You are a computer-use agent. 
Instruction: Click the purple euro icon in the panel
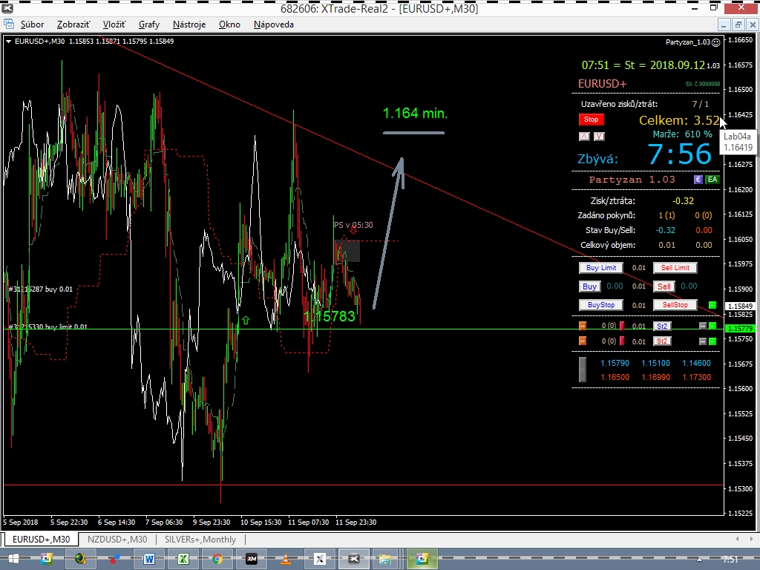pyautogui.click(x=698, y=180)
